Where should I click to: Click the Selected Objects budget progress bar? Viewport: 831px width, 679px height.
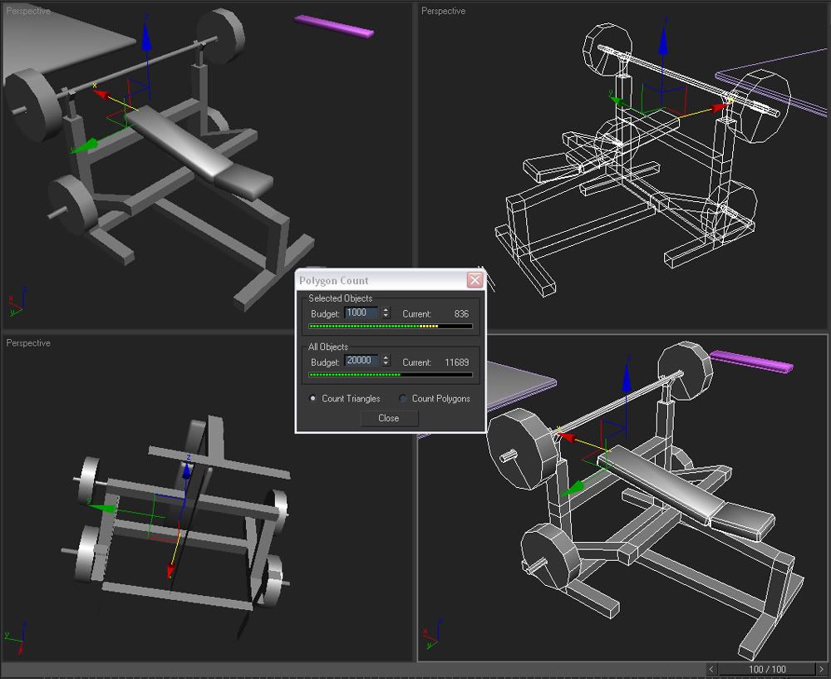(x=390, y=327)
